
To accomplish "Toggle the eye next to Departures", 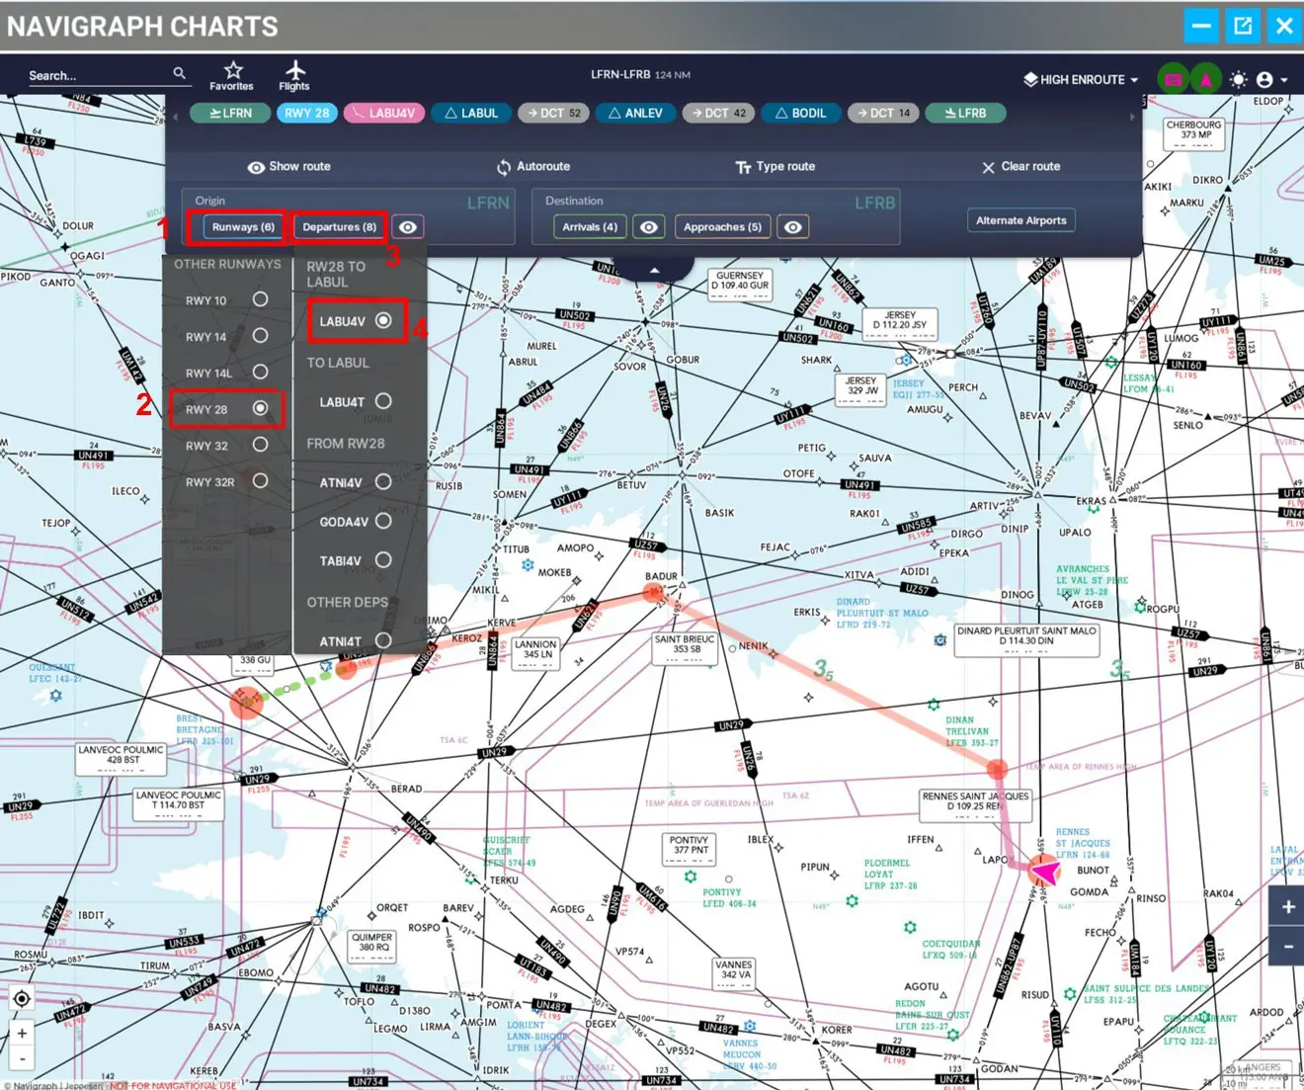I will coord(408,227).
